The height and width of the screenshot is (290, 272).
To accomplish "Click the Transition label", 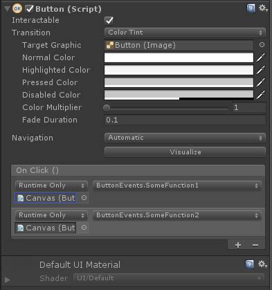I will tap(31, 33).
